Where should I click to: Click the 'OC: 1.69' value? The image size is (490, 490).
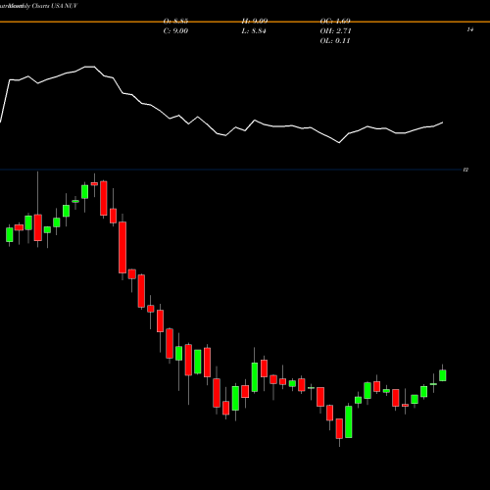pos(335,22)
